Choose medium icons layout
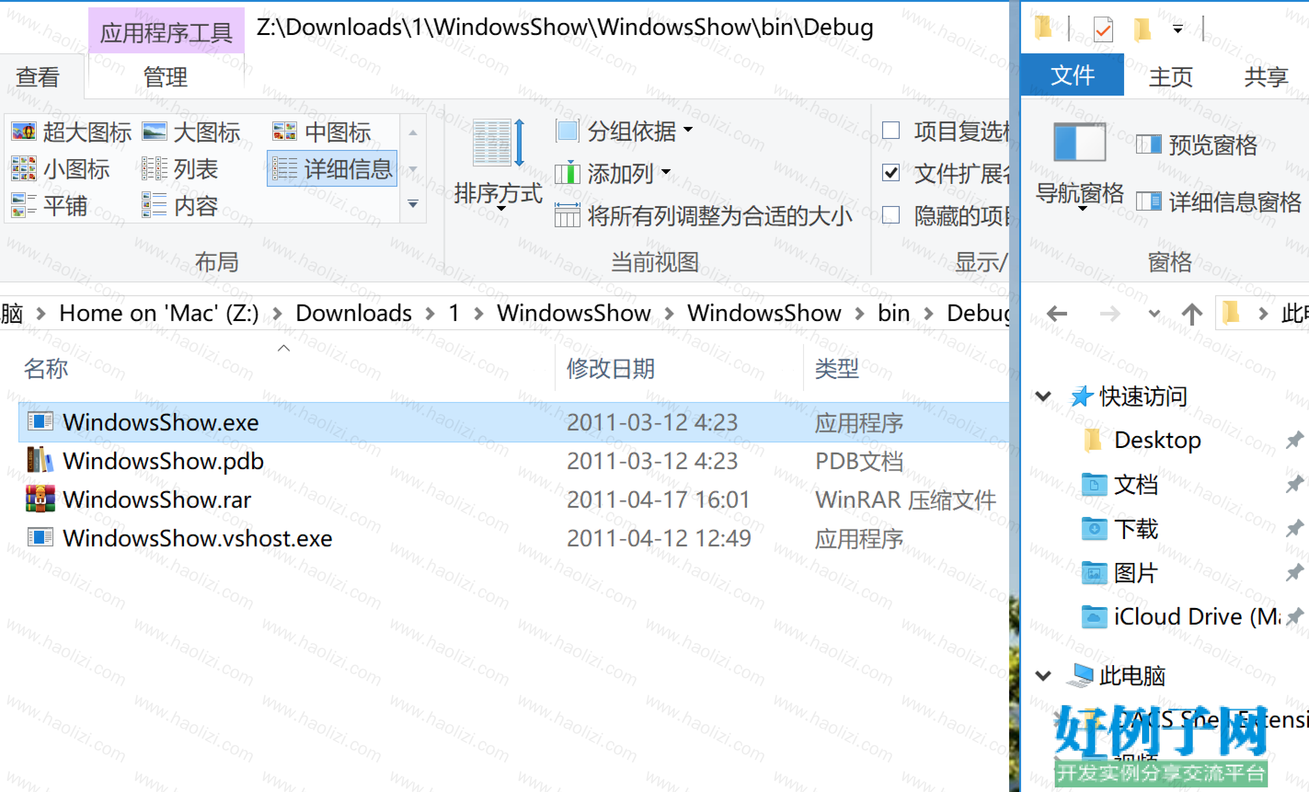1309x792 pixels. point(322,132)
